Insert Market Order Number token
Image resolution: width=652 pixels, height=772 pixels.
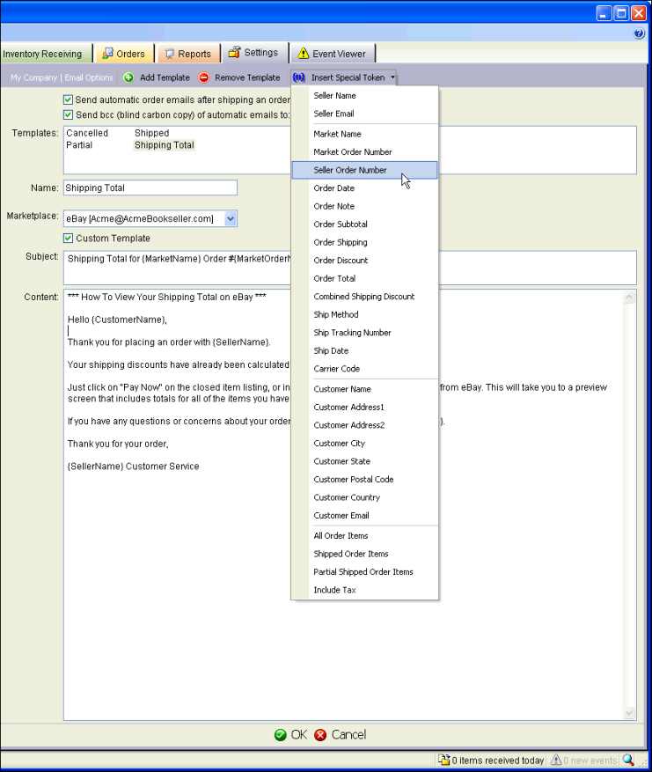(364, 152)
